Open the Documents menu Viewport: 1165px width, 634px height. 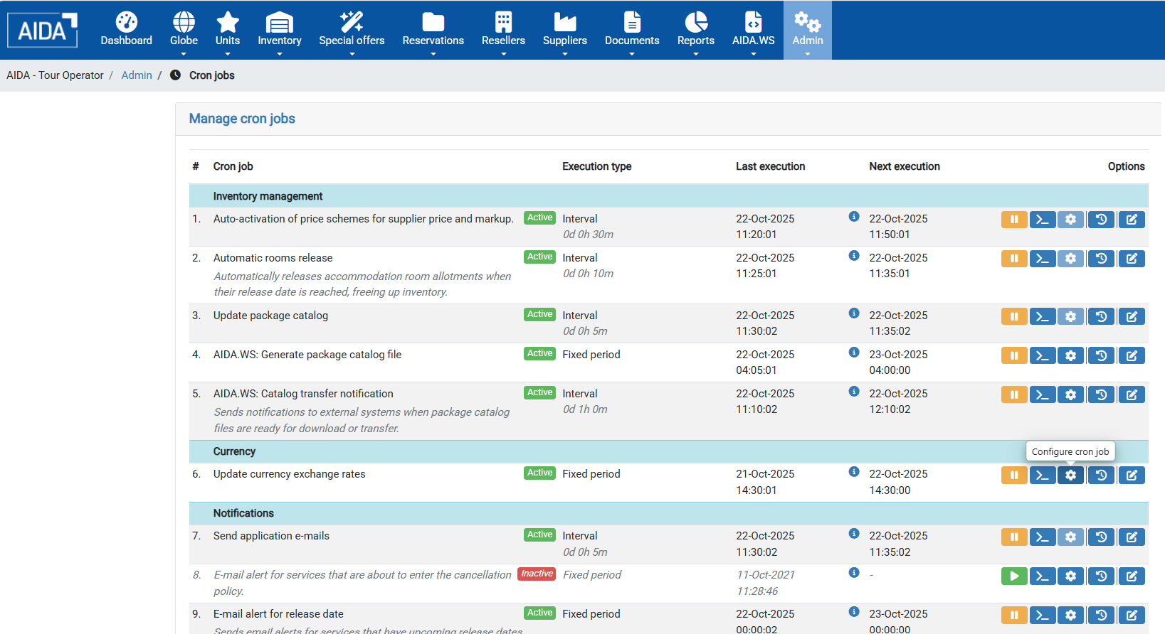pyautogui.click(x=632, y=31)
